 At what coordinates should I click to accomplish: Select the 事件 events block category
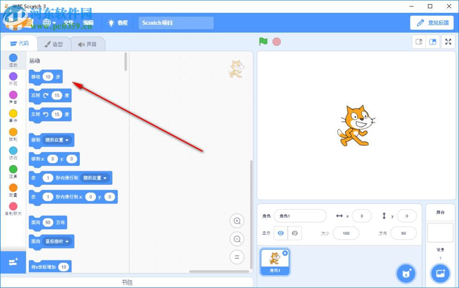pyautogui.click(x=13, y=115)
